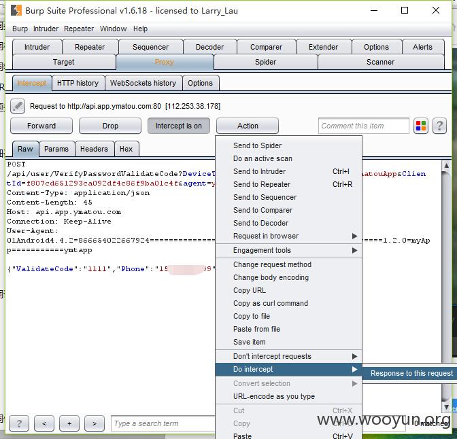
Task: Select Paste from file
Action: tap(288, 329)
